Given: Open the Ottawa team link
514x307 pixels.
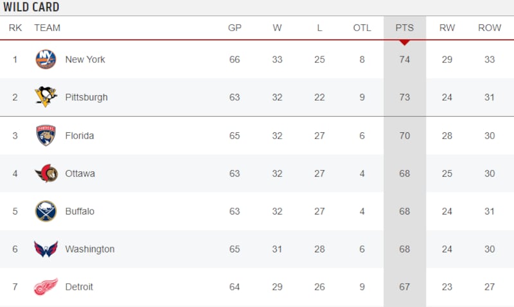Looking at the screenshot, I should (80, 173).
